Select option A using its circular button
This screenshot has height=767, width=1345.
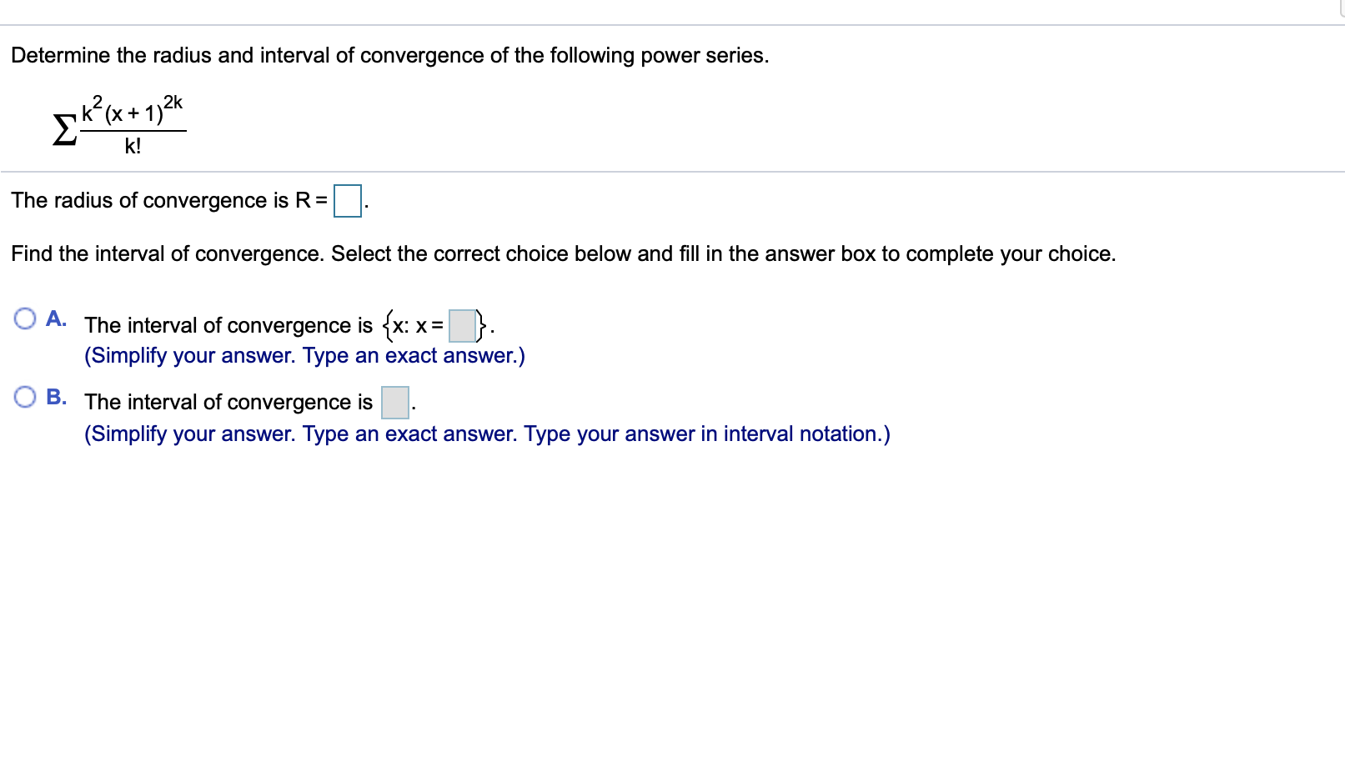25,318
